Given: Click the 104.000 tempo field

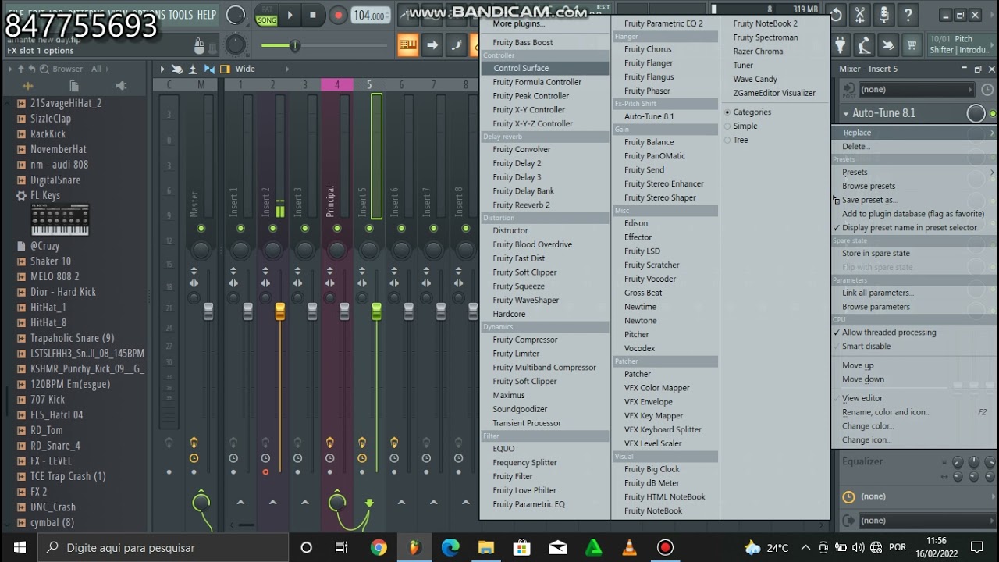Looking at the screenshot, I should (369, 16).
